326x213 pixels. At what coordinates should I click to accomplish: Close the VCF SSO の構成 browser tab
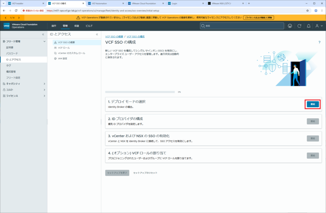point(83,4)
